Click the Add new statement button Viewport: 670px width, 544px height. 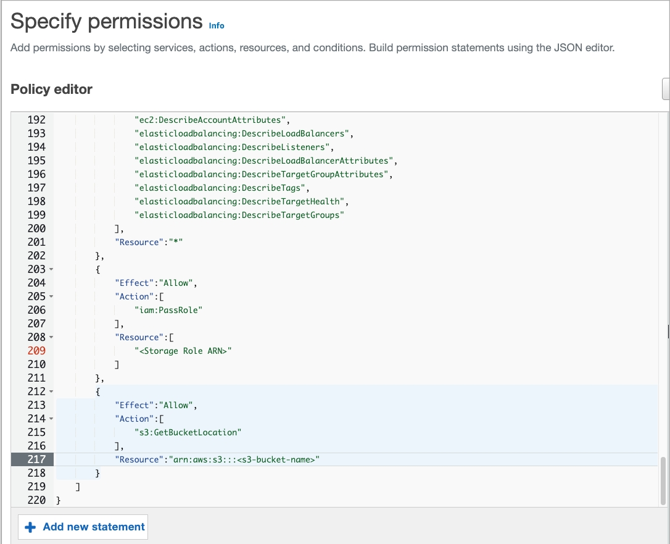83,527
